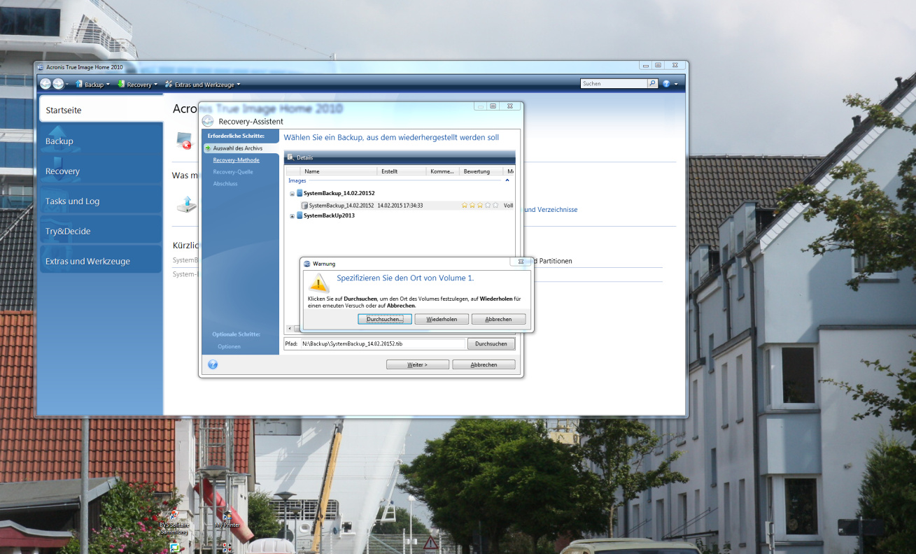Select Recovery in the left sidebar
The image size is (916, 554).
pyautogui.click(x=101, y=171)
